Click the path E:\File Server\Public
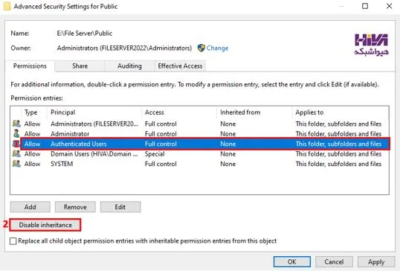This screenshot has height=271, width=400. coord(85,34)
